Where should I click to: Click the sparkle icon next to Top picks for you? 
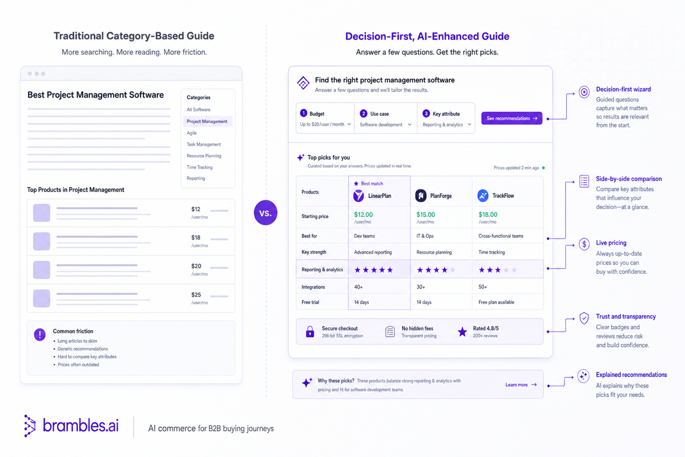(x=301, y=157)
